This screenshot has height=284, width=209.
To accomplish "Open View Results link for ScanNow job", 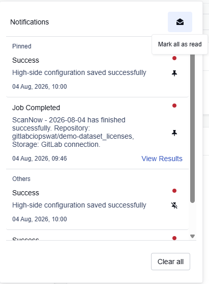I will coord(162,159).
